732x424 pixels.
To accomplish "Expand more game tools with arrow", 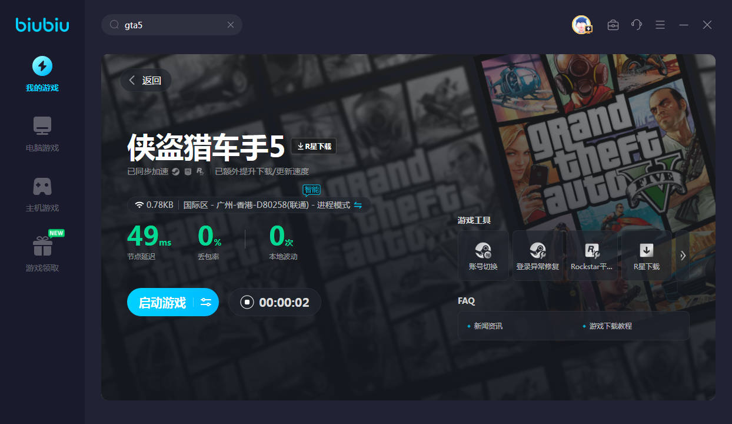I will point(683,256).
